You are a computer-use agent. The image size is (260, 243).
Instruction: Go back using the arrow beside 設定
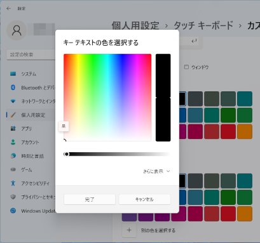pos(8,8)
